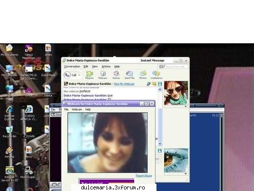Start Webcam from the IM toolbar
Viewport: 254px width, 191px height.
[103, 75]
